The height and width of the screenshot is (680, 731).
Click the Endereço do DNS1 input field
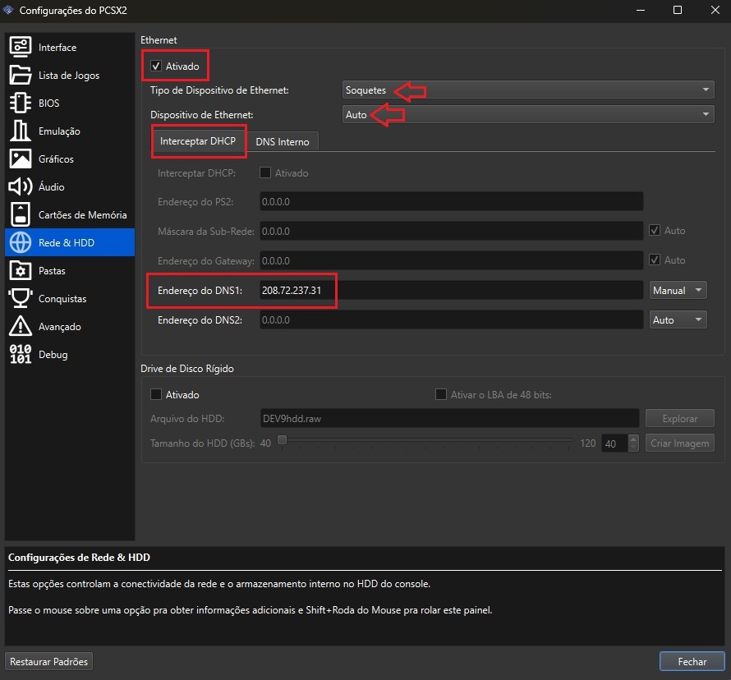pos(450,291)
